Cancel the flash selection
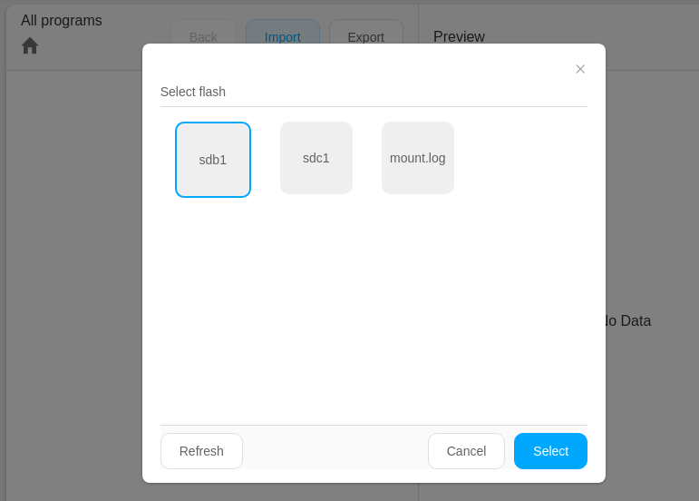The height and width of the screenshot is (501, 699). tap(466, 451)
